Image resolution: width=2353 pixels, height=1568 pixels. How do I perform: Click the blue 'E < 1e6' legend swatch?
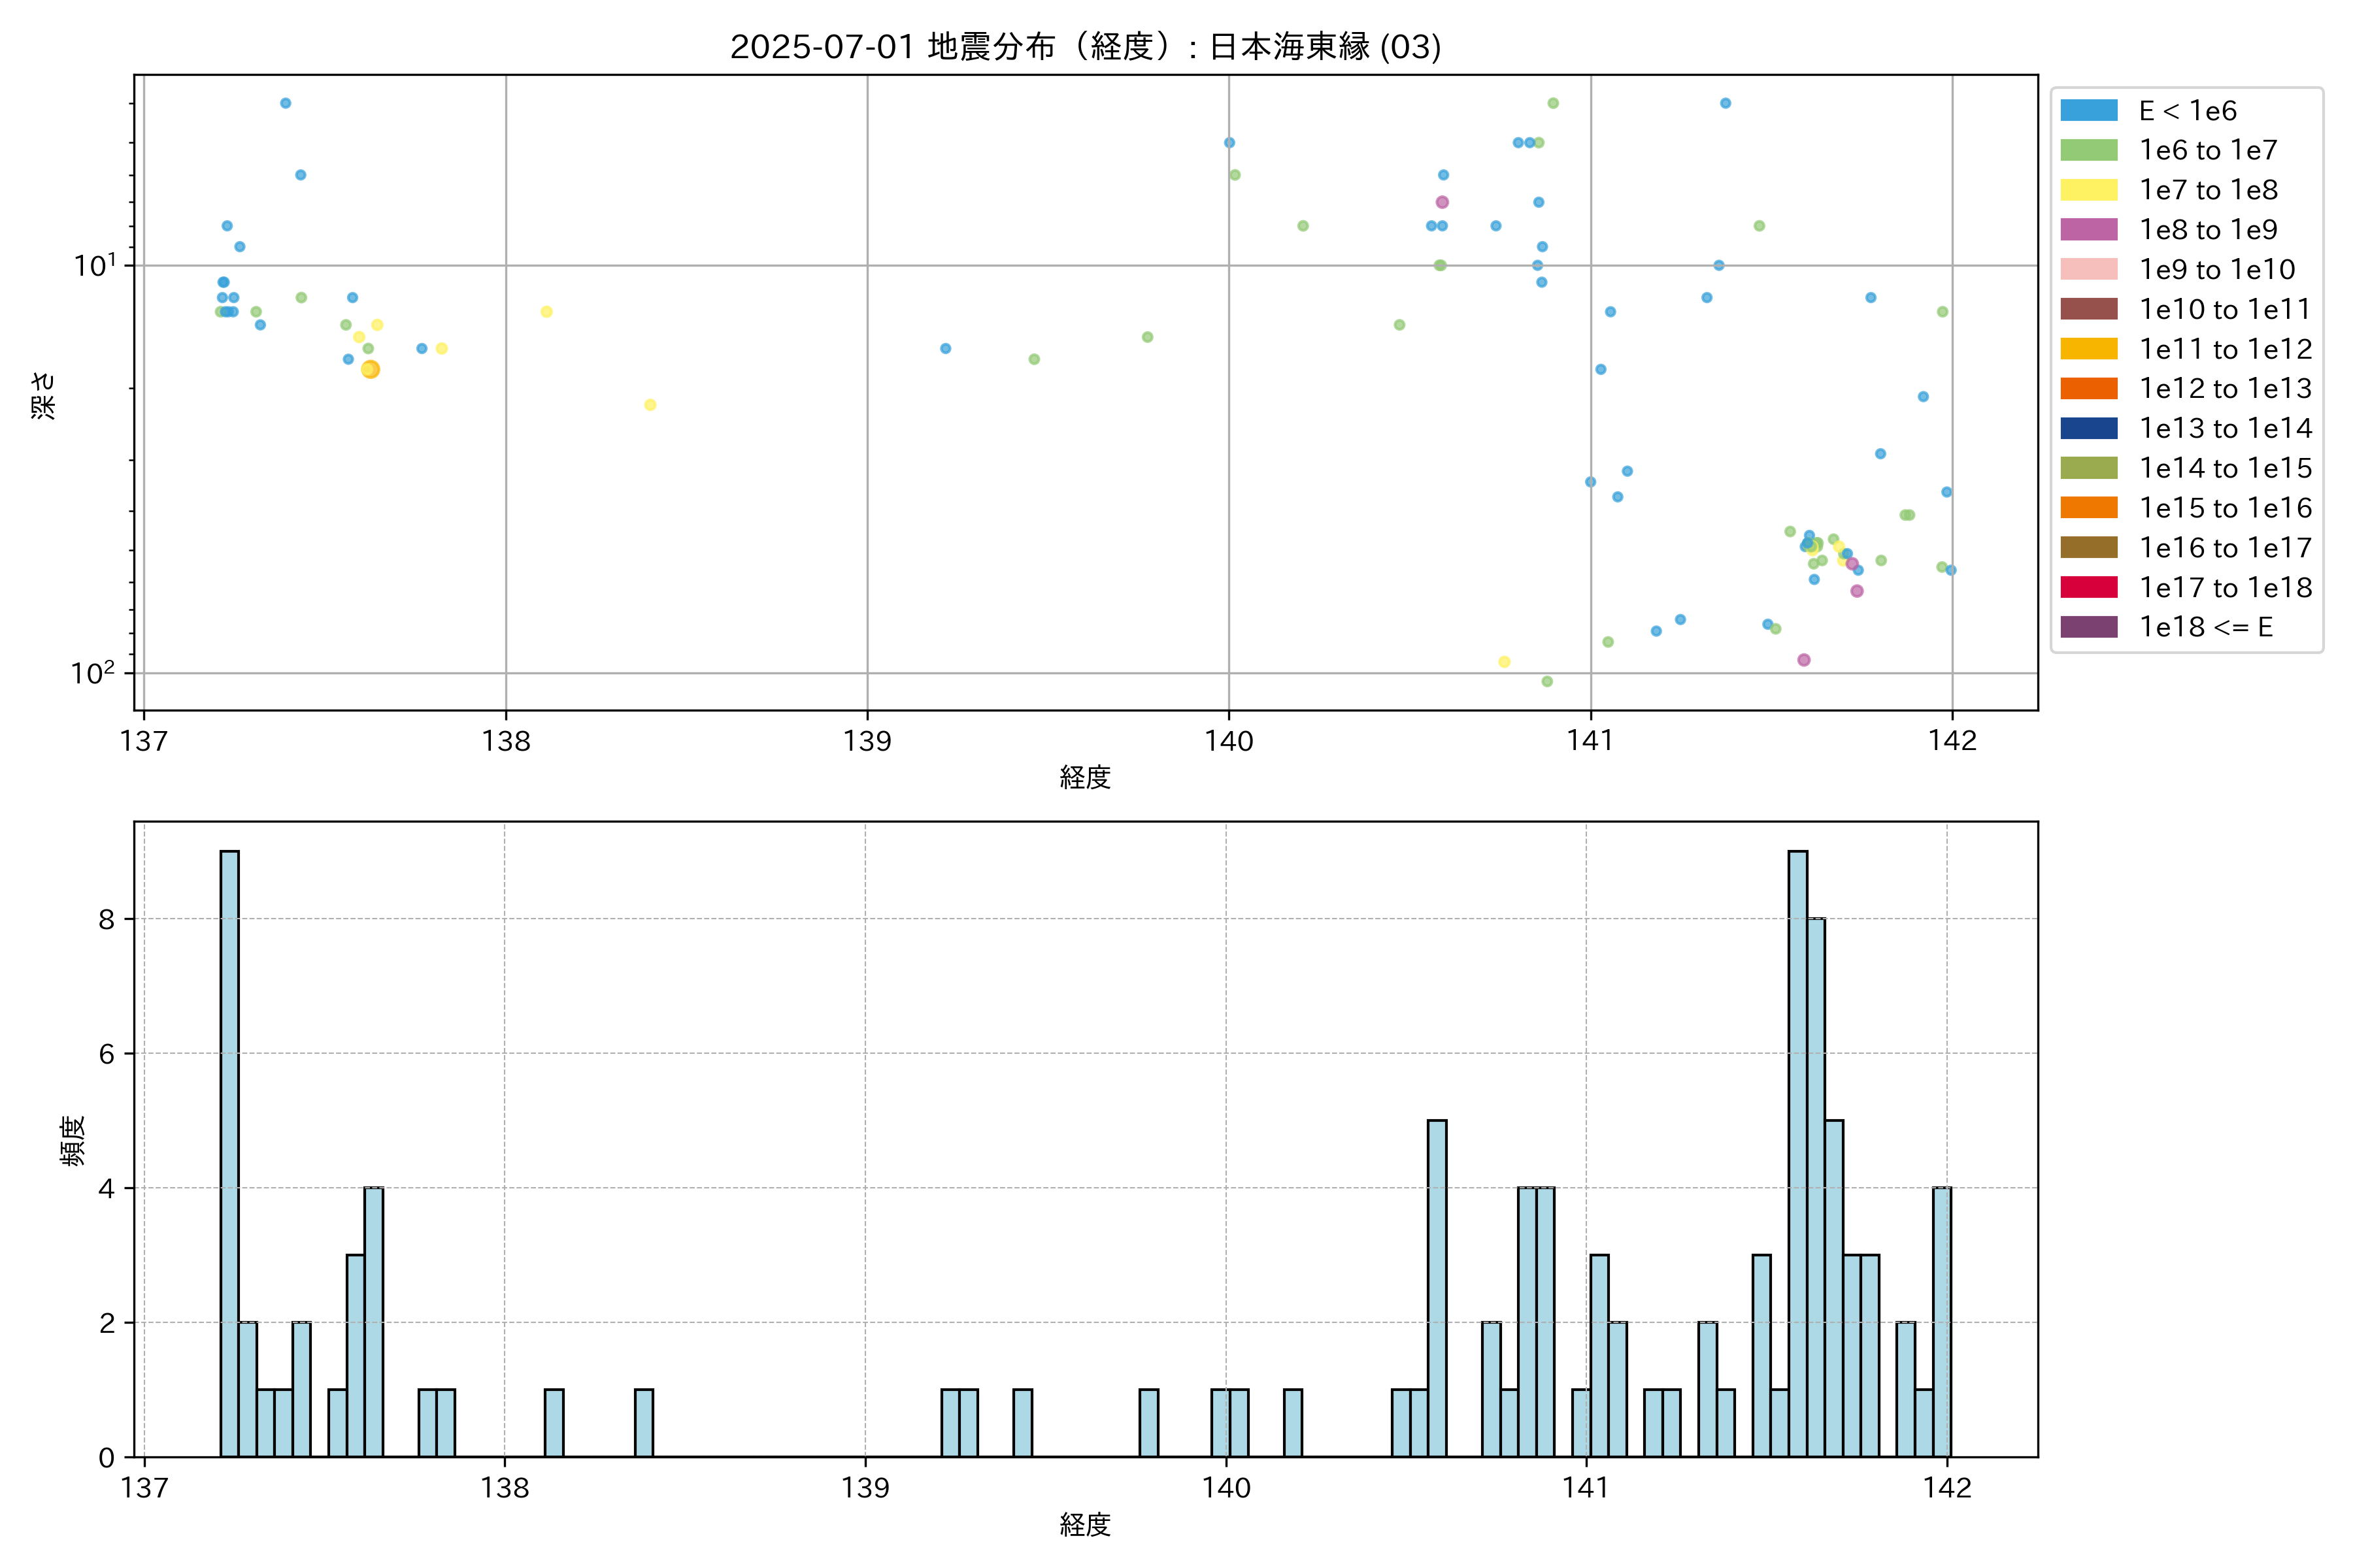pos(2088,111)
